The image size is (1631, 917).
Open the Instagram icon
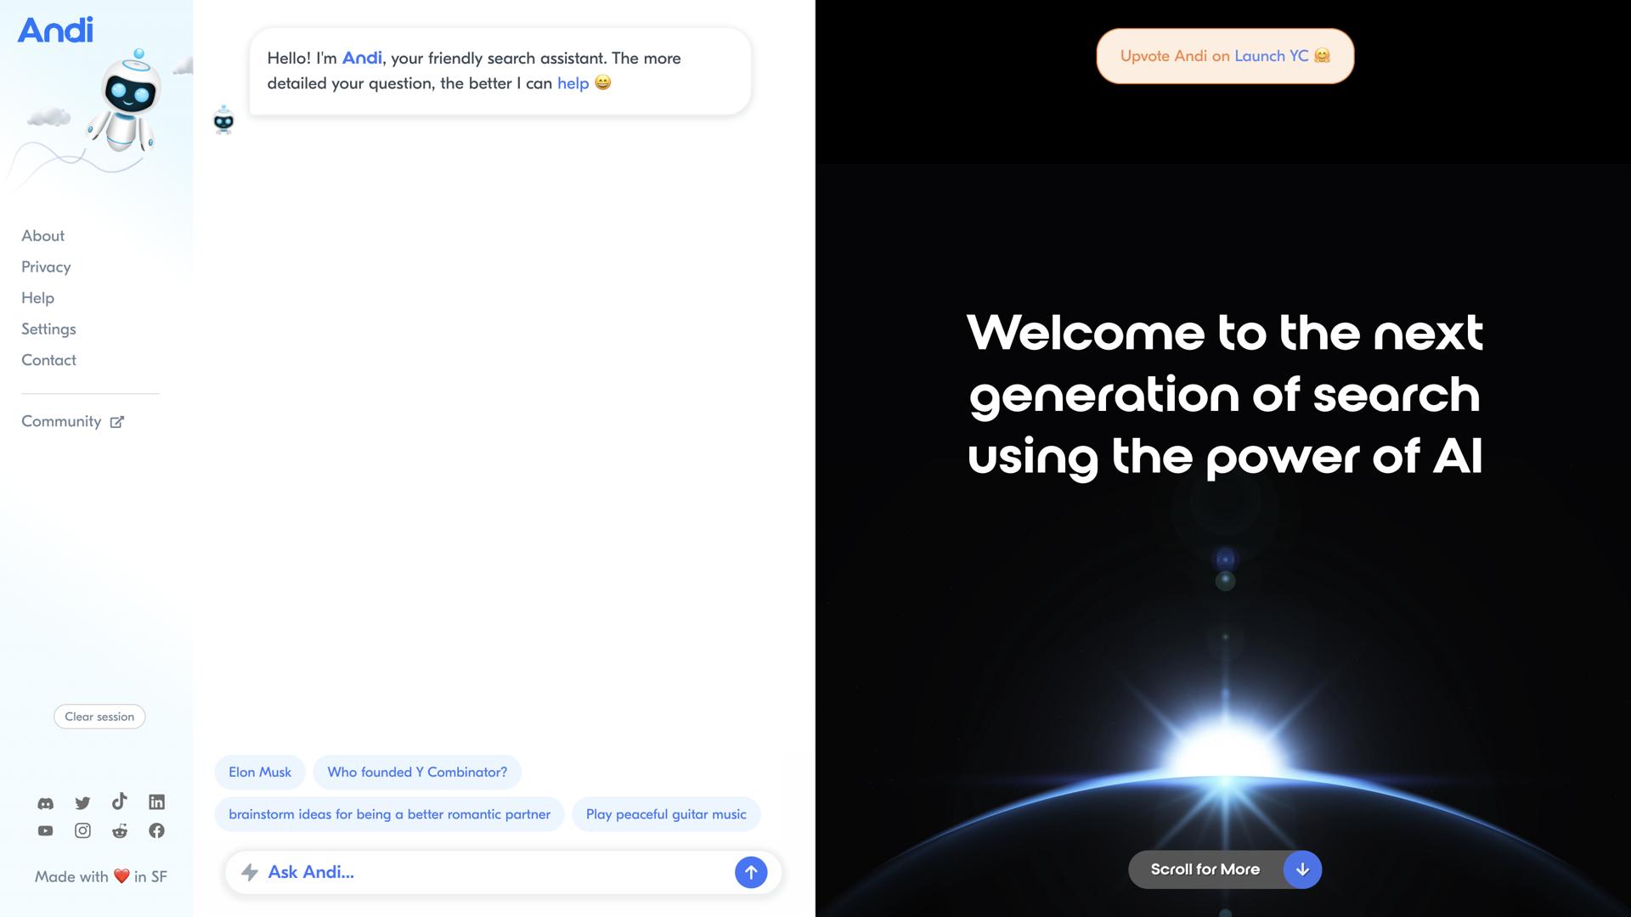pos(82,831)
